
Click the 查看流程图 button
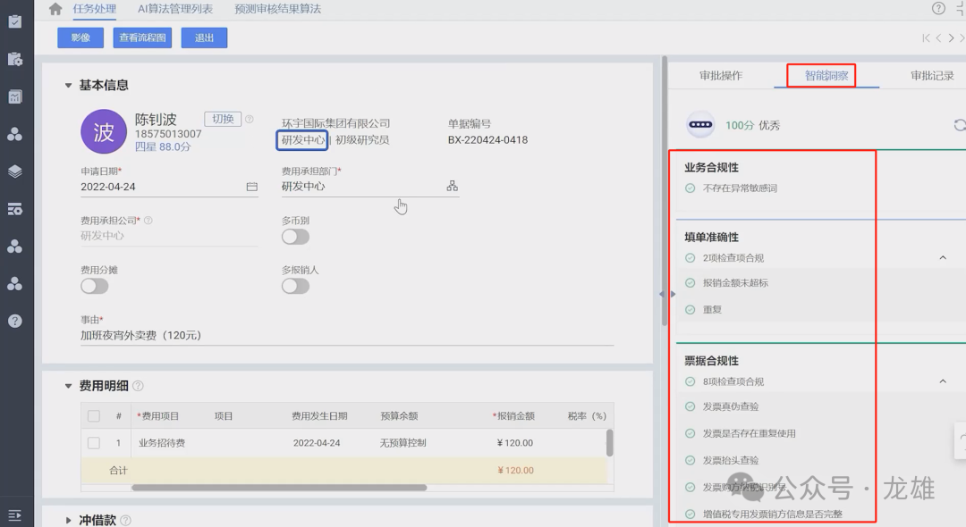click(x=142, y=38)
